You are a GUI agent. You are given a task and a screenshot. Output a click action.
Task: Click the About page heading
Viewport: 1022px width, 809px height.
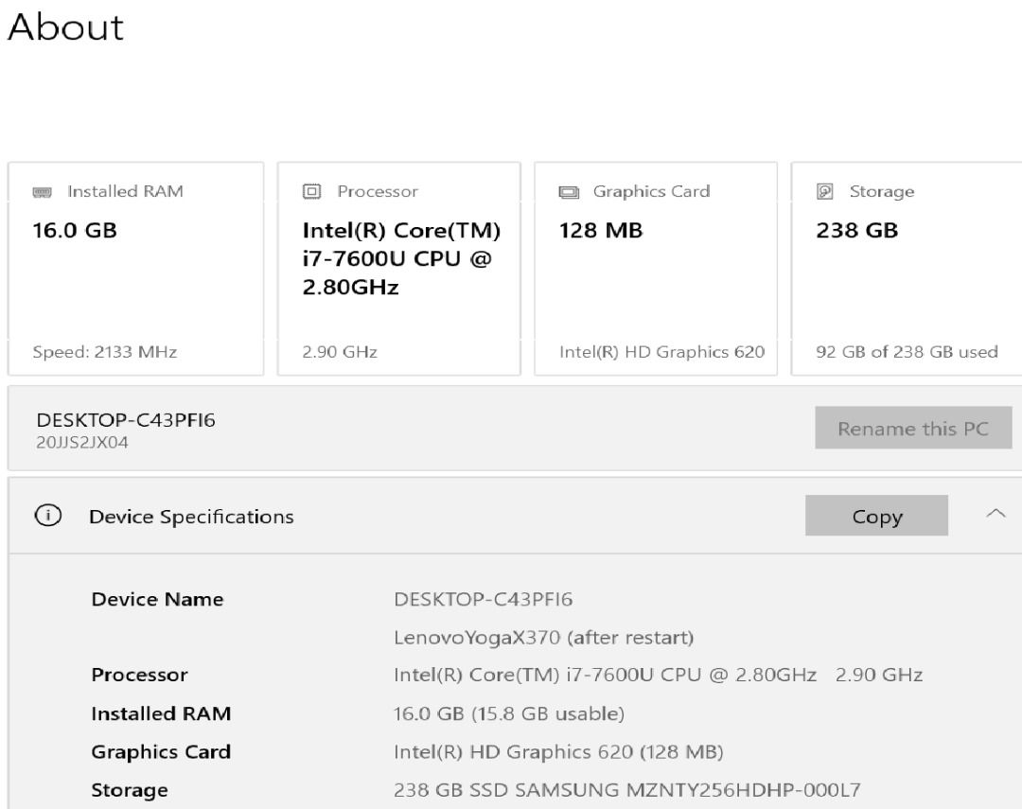(65, 26)
